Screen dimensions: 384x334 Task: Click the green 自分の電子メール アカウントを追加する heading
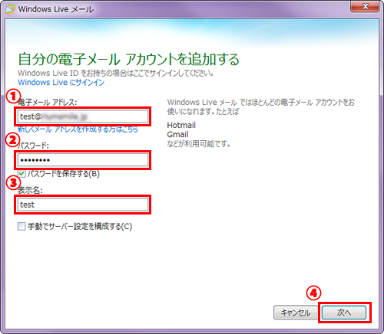[128, 59]
